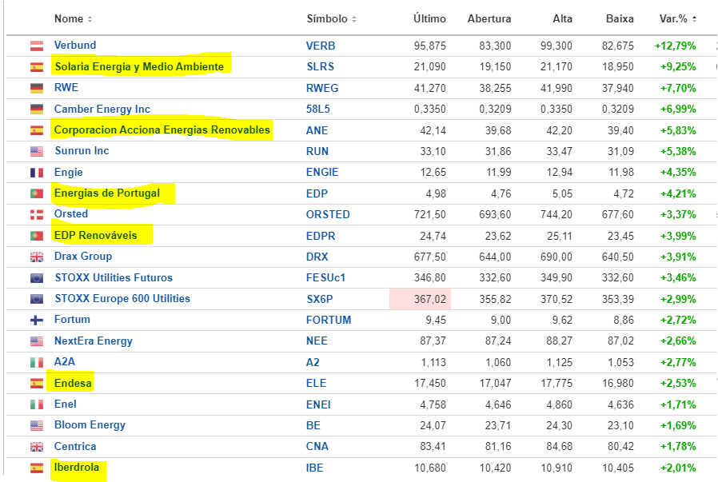Sort the table by Var.% column
Image resolution: width=718 pixels, height=482 pixels.
coord(677,18)
